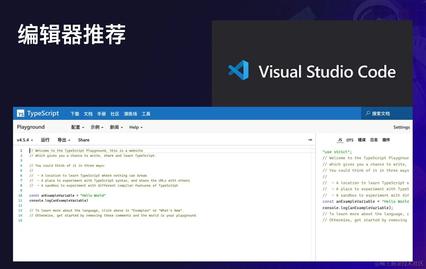426x269 pixels.
Task: Click the search magnifier icon
Action: pyautogui.click(x=368, y=113)
